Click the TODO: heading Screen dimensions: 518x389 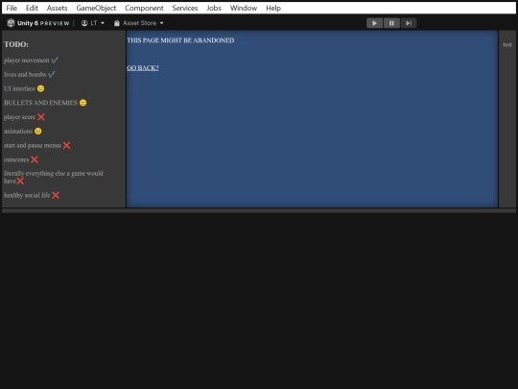click(x=16, y=44)
